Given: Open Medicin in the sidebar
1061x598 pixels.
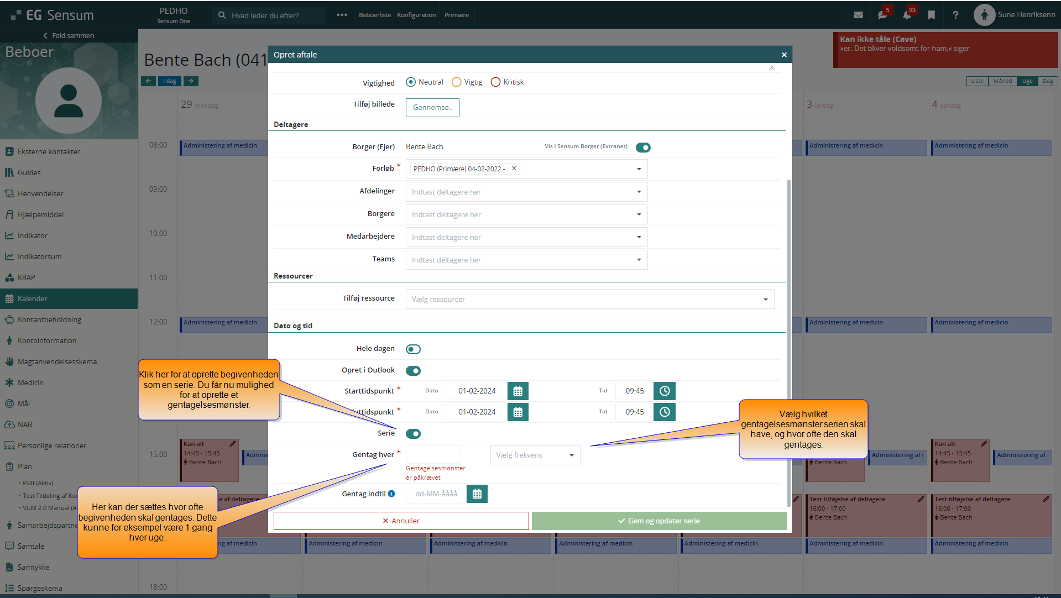Looking at the screenshot, I should pos(30,382).
